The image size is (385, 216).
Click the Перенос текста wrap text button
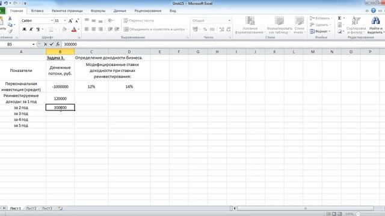pyautogui.click(x=138, y=20)
